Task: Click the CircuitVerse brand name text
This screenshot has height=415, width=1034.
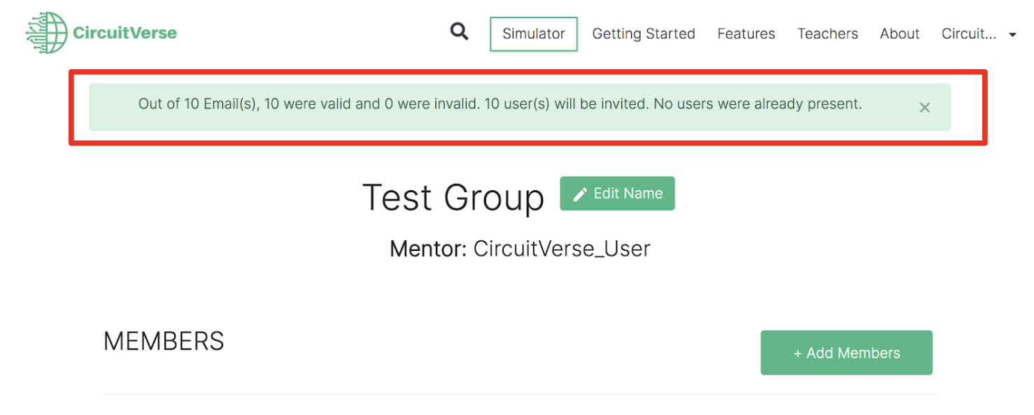Action: pos(125,33)
